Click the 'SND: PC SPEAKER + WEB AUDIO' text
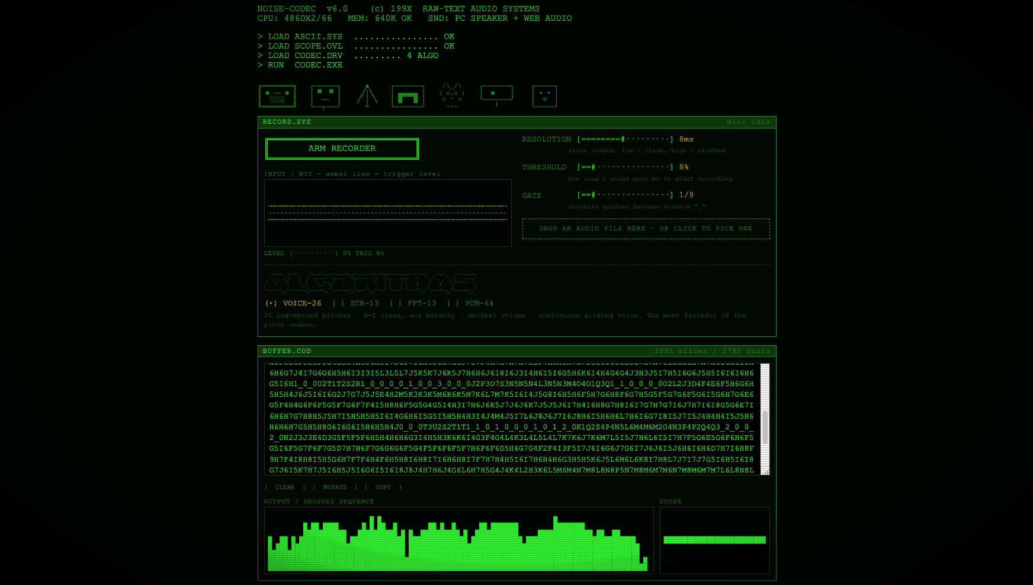The image size is (1033, 585). point(500,18)
